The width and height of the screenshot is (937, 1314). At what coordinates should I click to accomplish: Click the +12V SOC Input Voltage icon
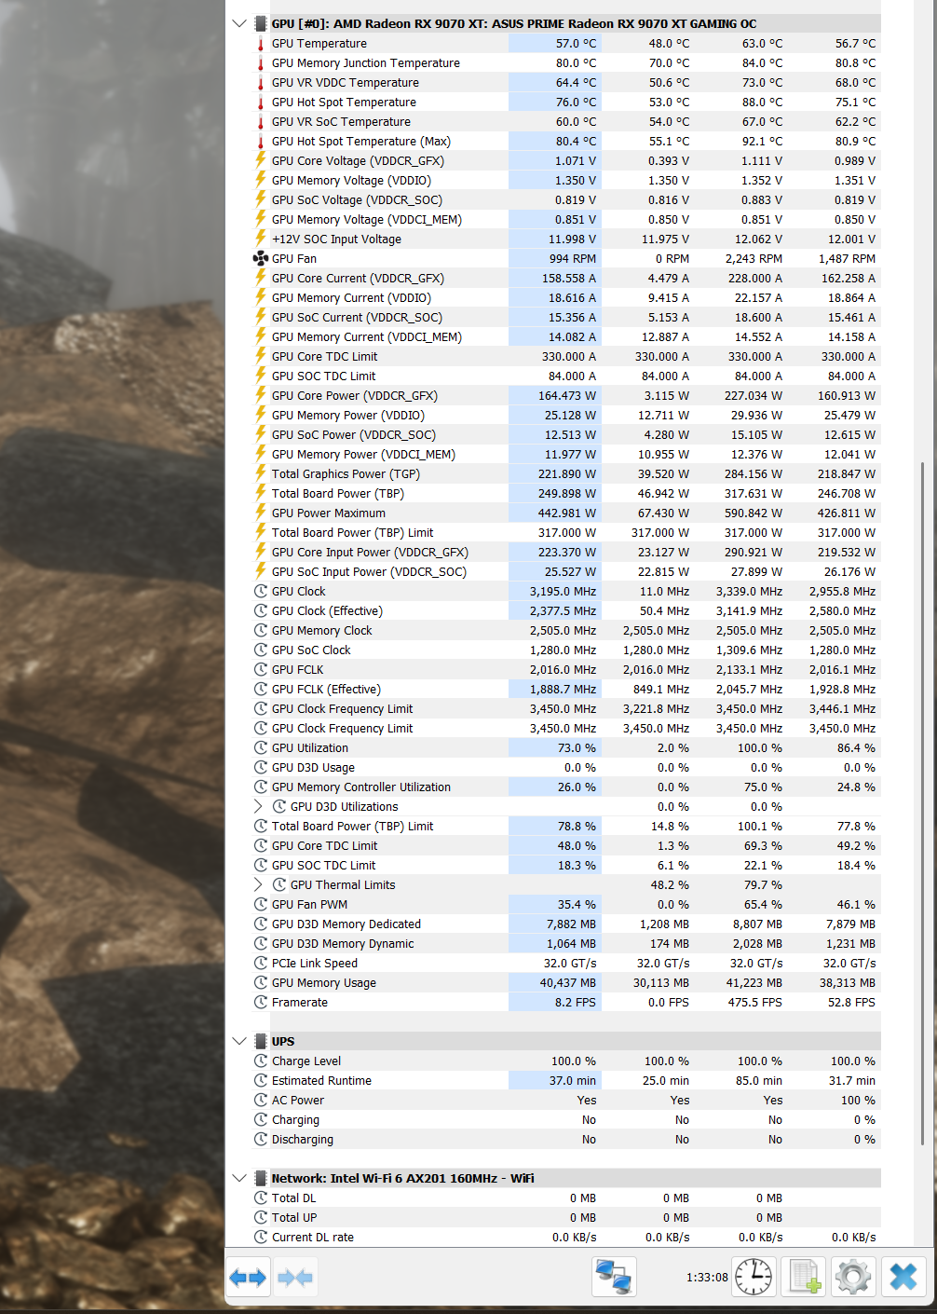click(261, 239)
